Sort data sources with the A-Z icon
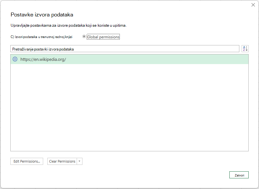259x189 pixels. coord(245,49)
